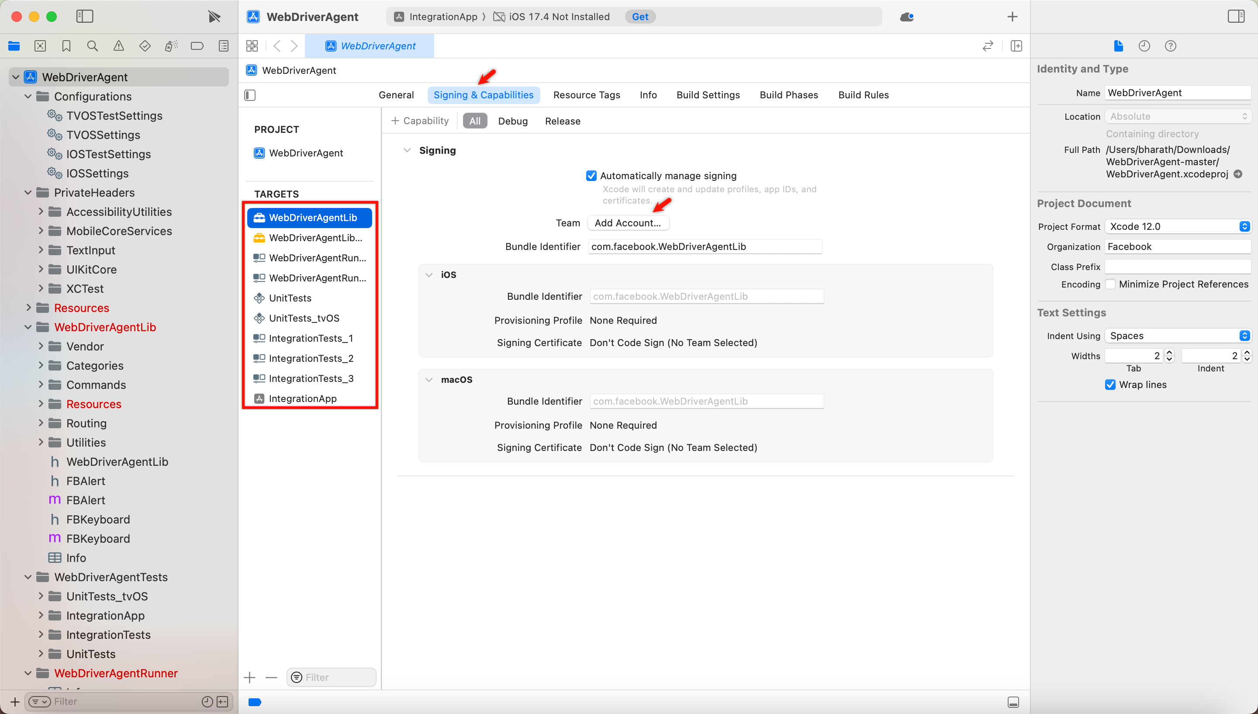Disable the Wrap lines checkbox
Viewport: 1258px width, 714px height.
tap(1110, 385)
